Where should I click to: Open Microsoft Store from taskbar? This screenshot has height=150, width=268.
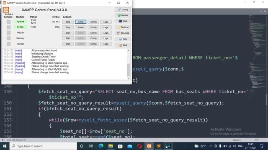[120, 146]
